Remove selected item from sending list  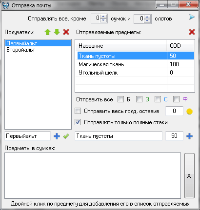192,32
